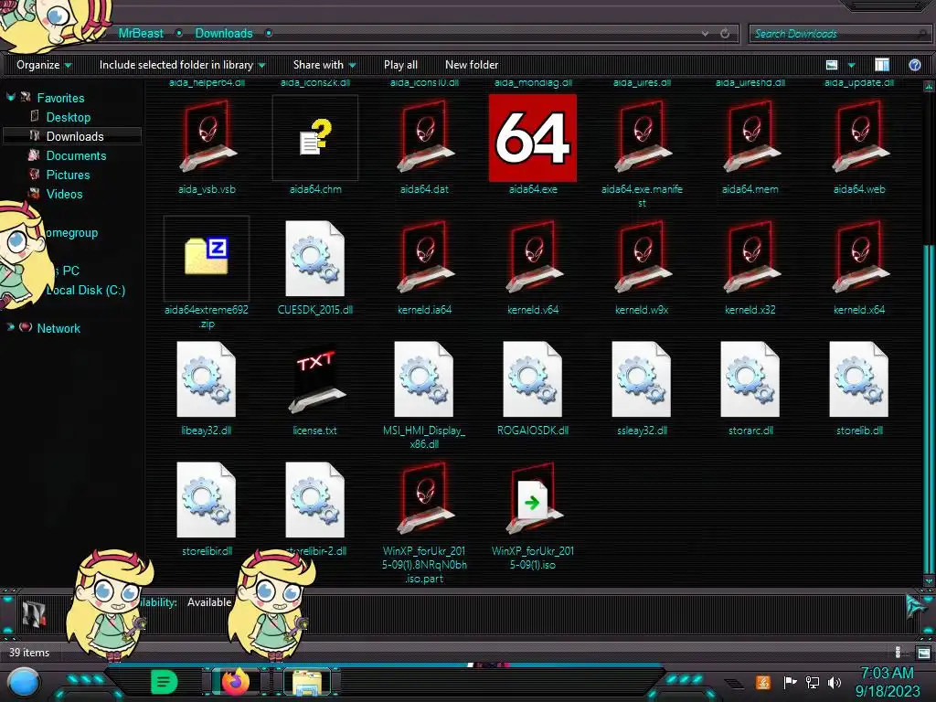
Task: Expand the arrow after Downloads in address bar
Action: point(269,34)
